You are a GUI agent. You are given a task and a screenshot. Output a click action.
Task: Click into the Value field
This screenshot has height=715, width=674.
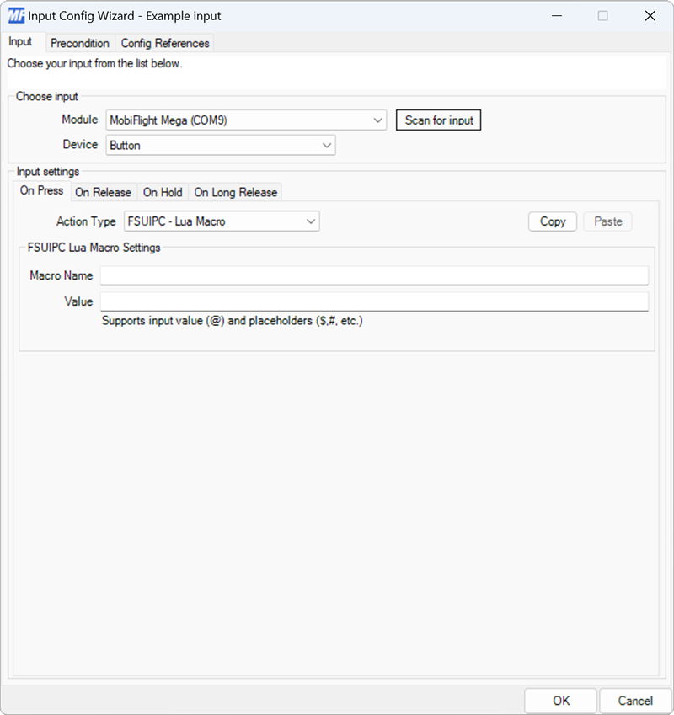(x=373, y=301)
